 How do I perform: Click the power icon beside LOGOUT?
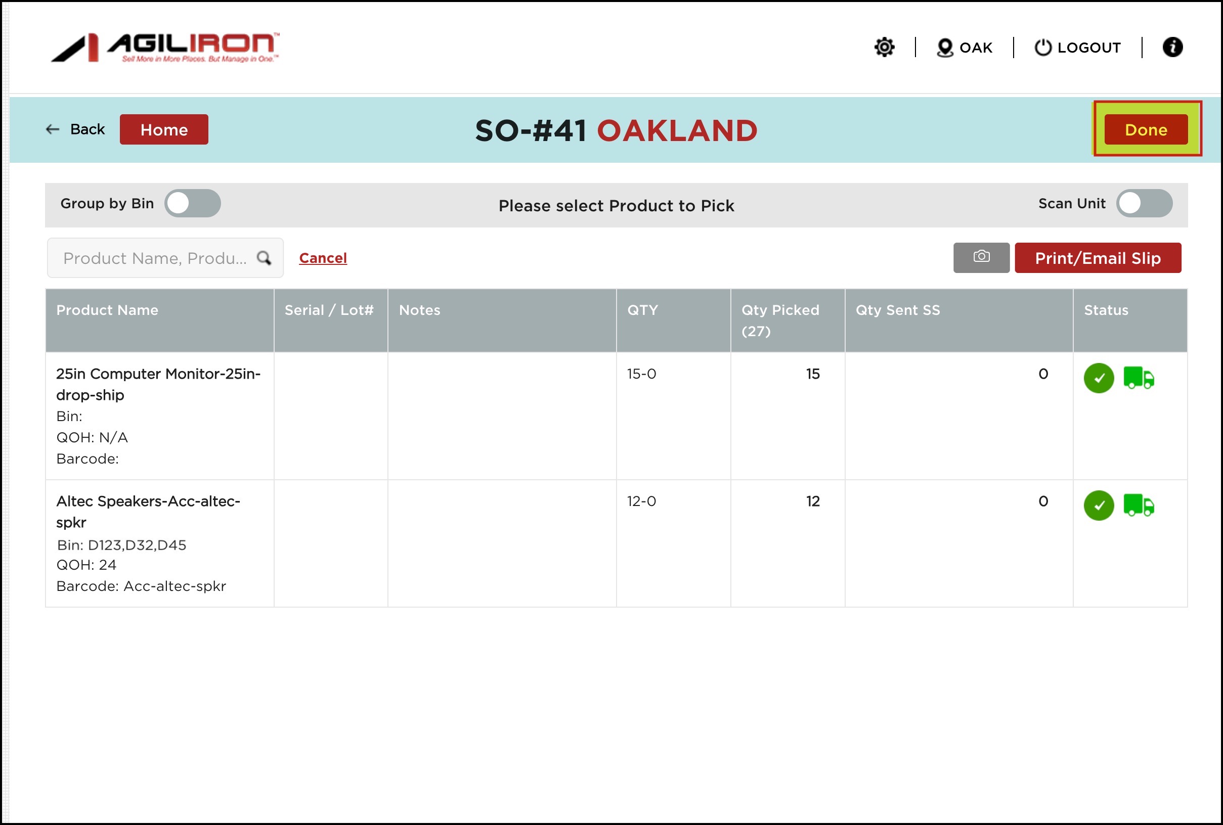point(1042,48)
